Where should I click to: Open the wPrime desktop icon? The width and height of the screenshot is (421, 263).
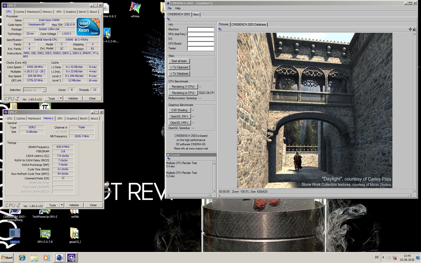tap(135, 10)
